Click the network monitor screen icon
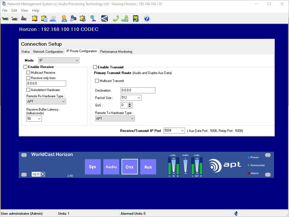 pyautogui.click(x=93, y=19)
